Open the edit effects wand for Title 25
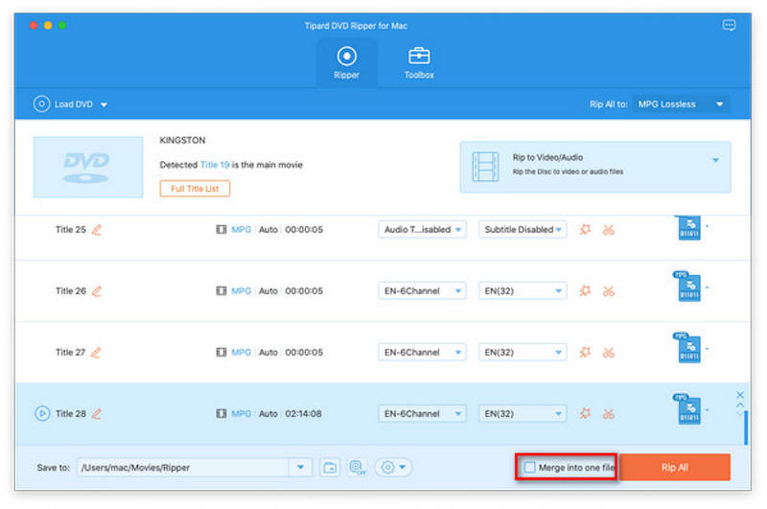This screenshot has width=767, height=509. pyautogui.click(x=585, y=229)
